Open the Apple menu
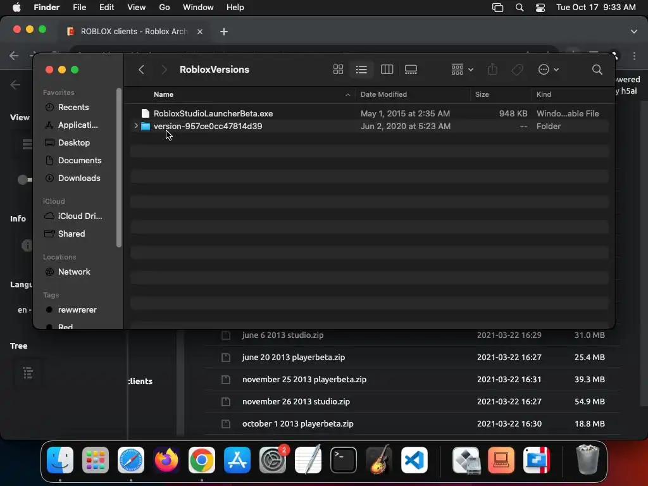 16,8
